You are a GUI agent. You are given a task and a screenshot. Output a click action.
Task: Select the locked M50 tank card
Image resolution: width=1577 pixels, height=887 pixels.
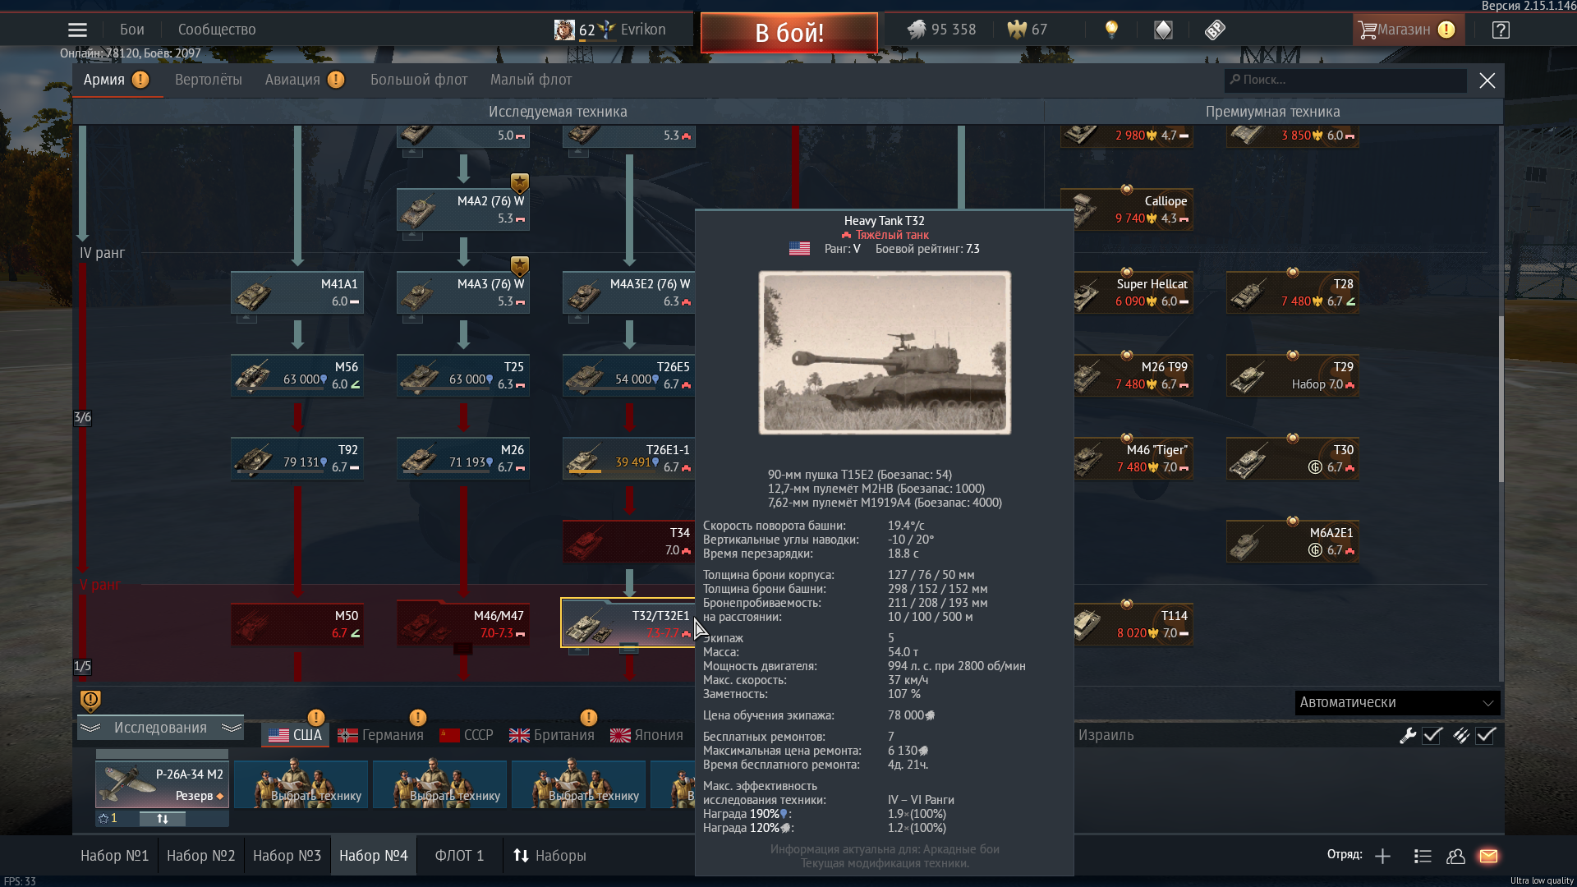(297, 624)
